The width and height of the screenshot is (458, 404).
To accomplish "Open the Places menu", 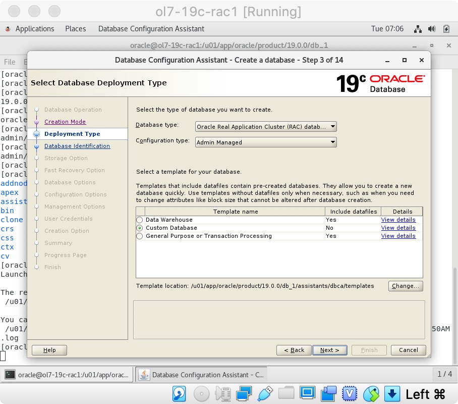I will click(76, 29).
